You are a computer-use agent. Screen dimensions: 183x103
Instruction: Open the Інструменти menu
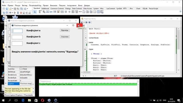click(x=72, y=5)
